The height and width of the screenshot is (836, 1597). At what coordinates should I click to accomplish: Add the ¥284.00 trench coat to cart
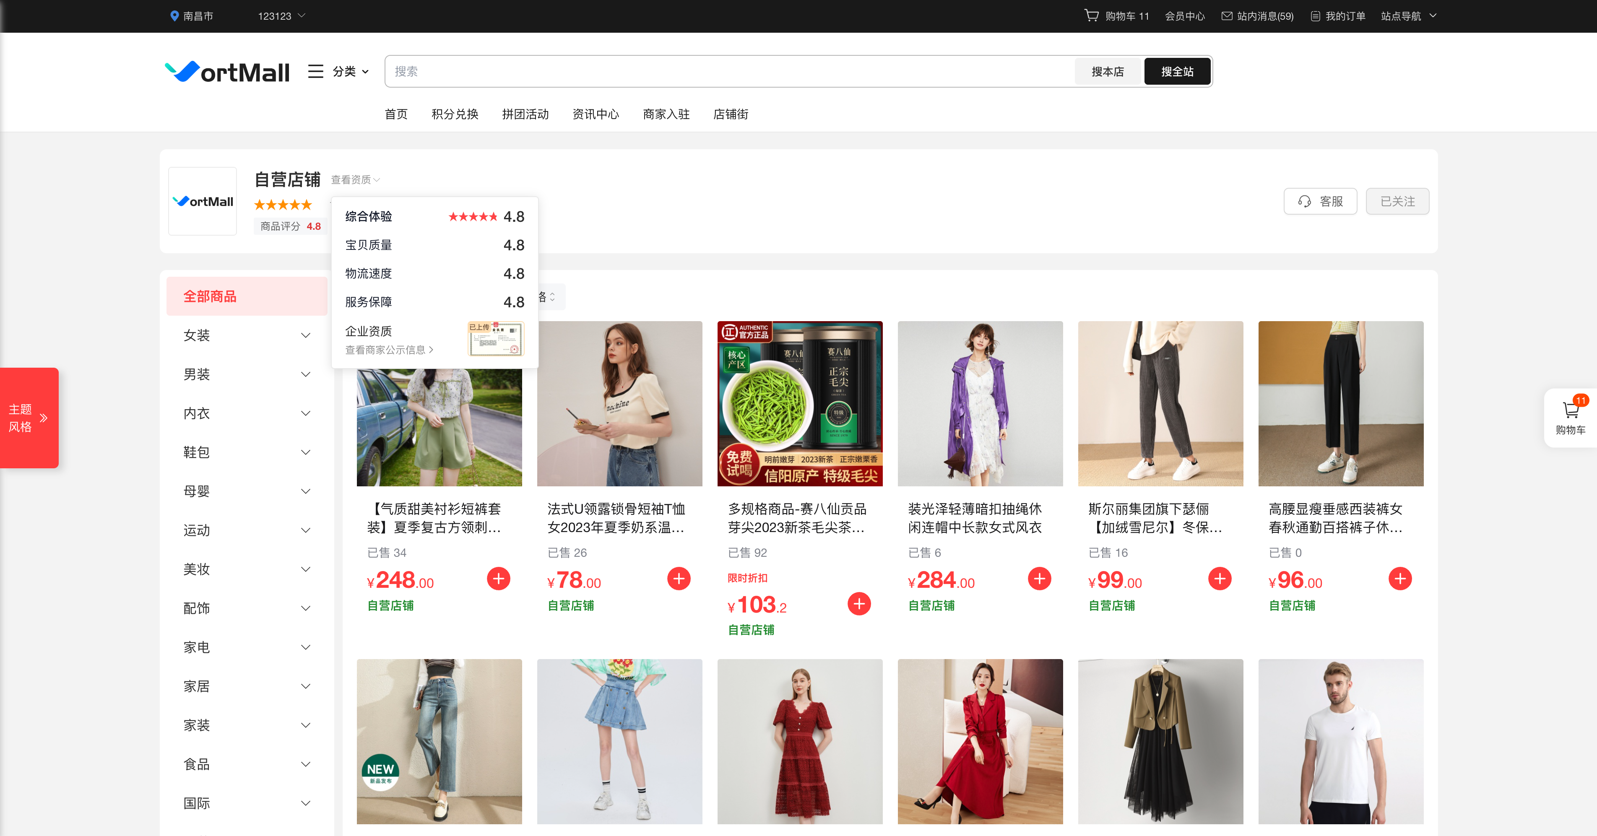pos(1040,578)
